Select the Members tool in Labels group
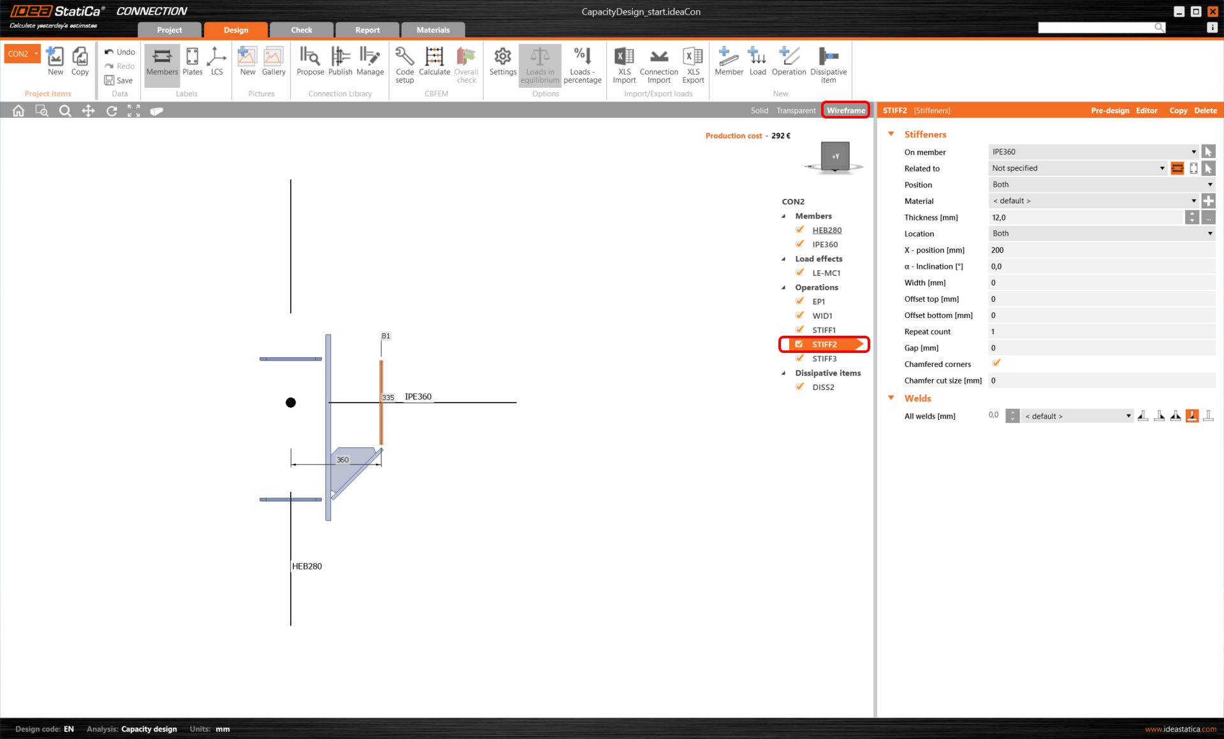The width and height of the screenshot is (1224, 739). (161, 64)
